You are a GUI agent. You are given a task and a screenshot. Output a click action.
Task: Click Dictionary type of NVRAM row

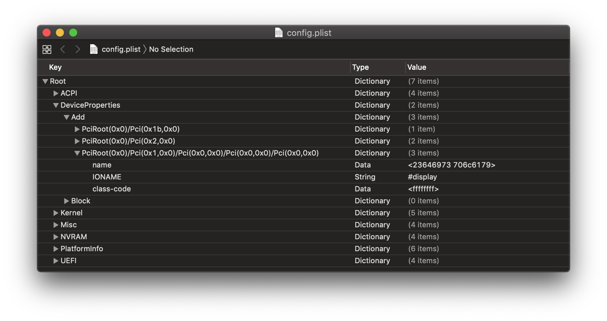372,237
